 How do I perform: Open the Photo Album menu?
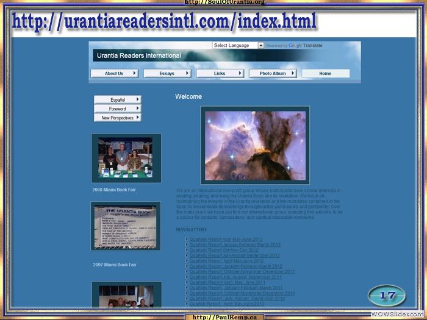click(273, 74)
